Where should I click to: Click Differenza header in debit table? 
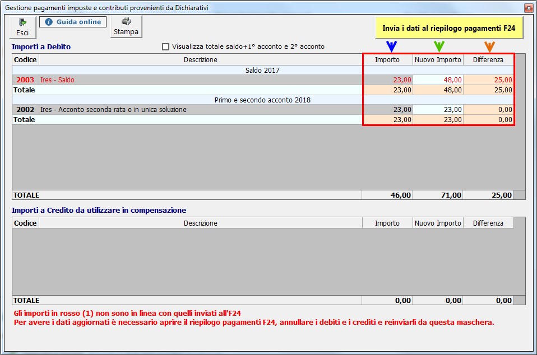488,59
